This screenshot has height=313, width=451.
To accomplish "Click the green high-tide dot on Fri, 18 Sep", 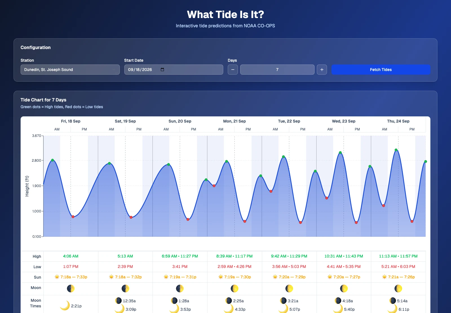I will click(52, 160).
